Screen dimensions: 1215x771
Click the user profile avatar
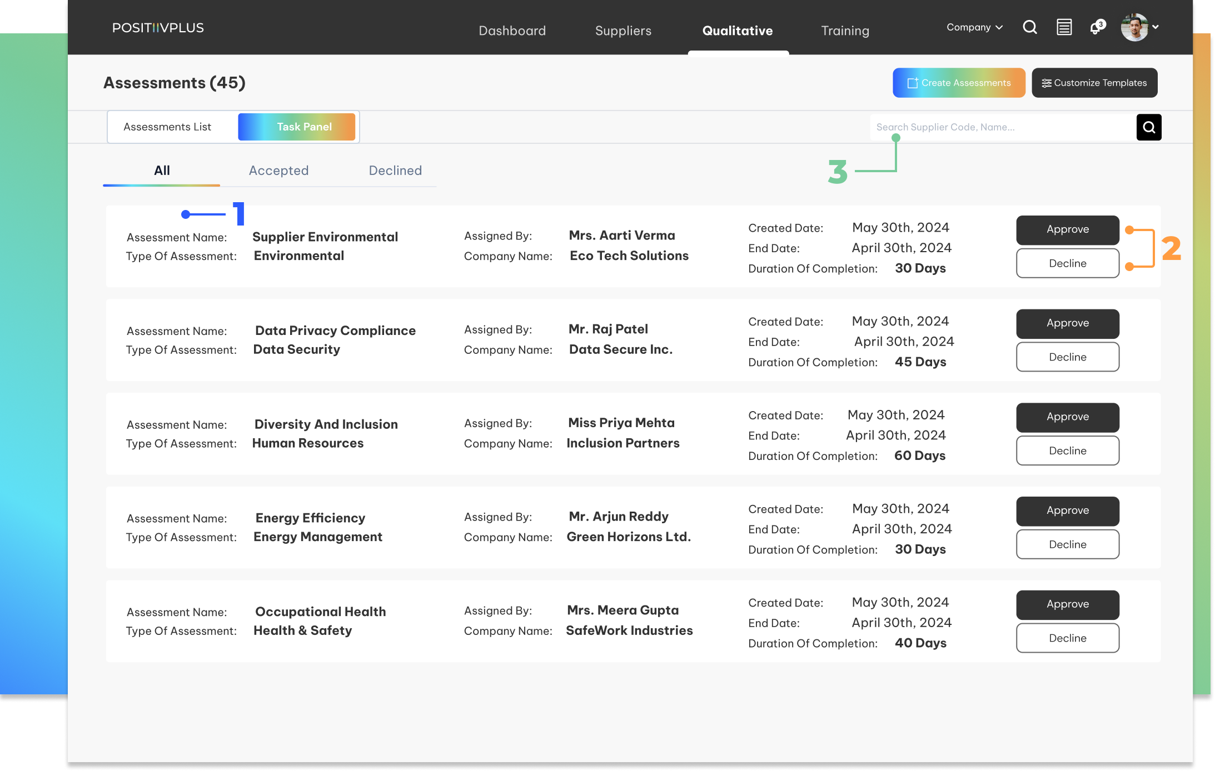(1134, 27)
